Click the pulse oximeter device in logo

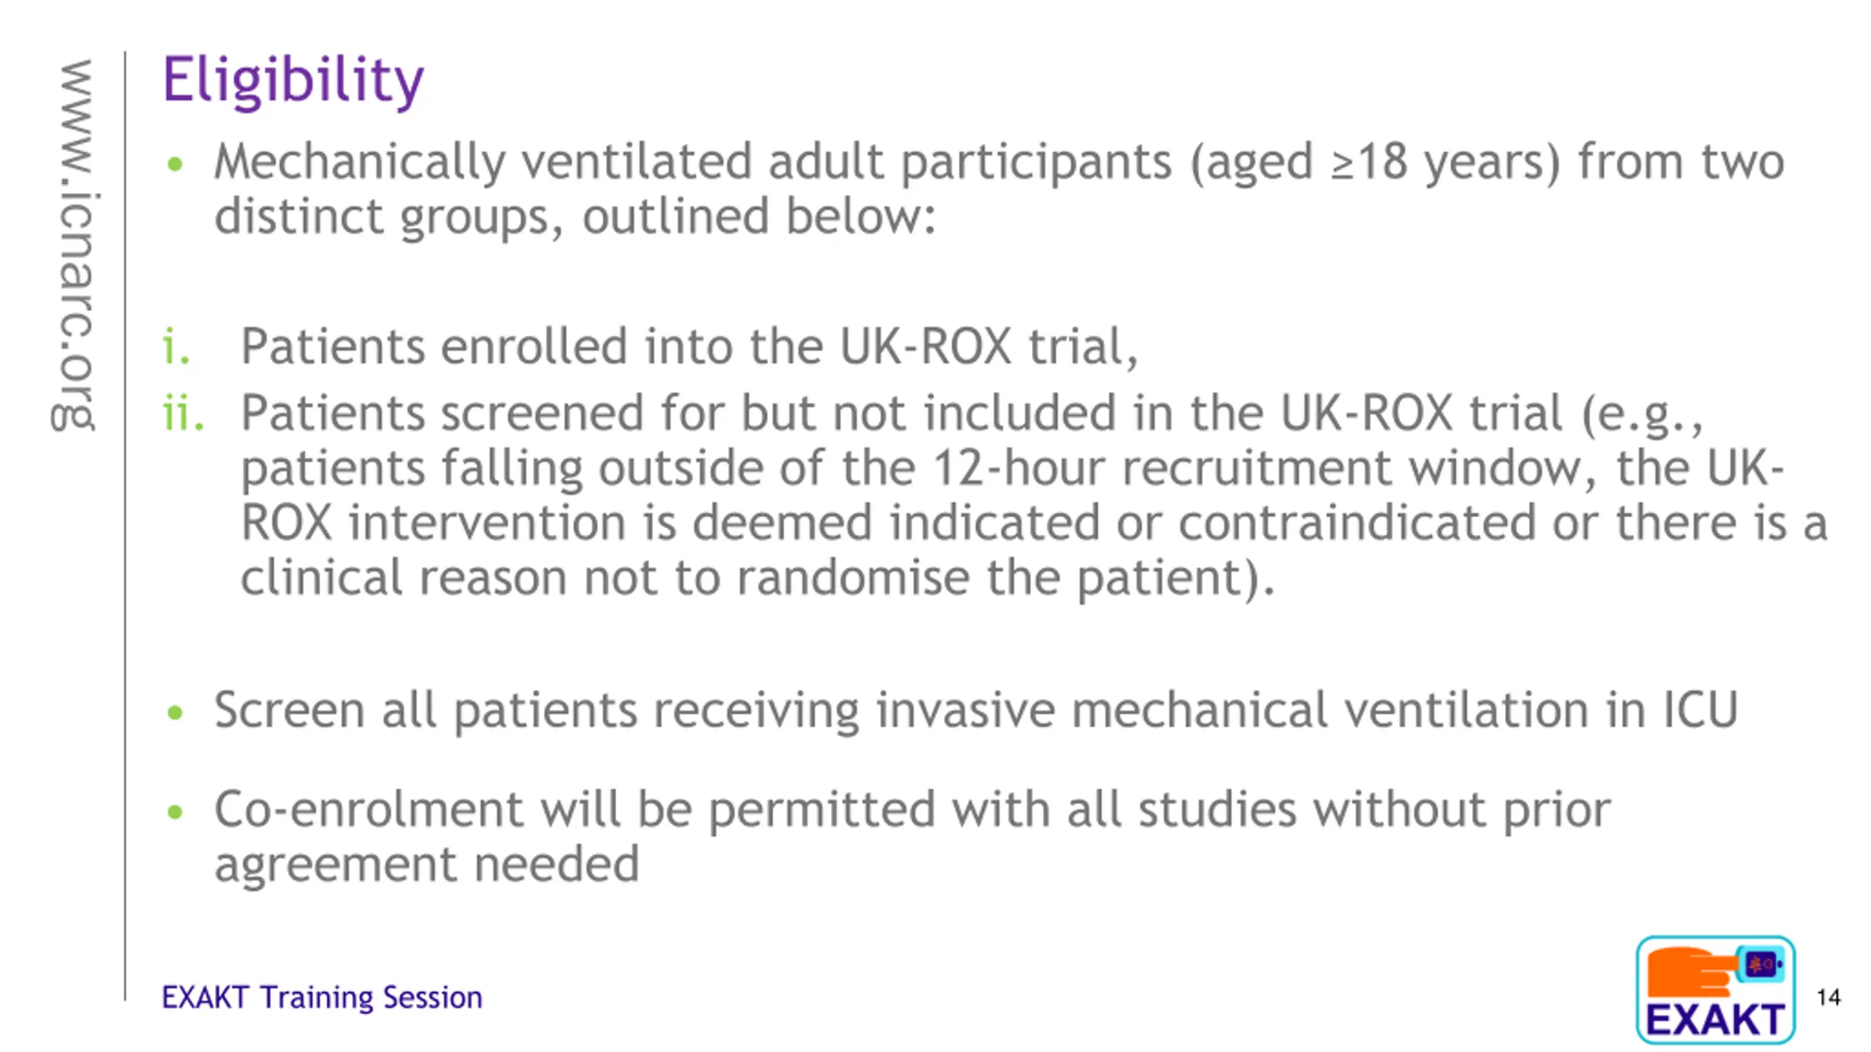click(1760, 964)
